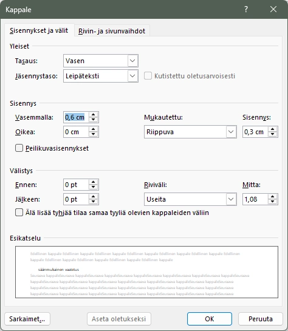Click the help question mark icon

(246, 9)
